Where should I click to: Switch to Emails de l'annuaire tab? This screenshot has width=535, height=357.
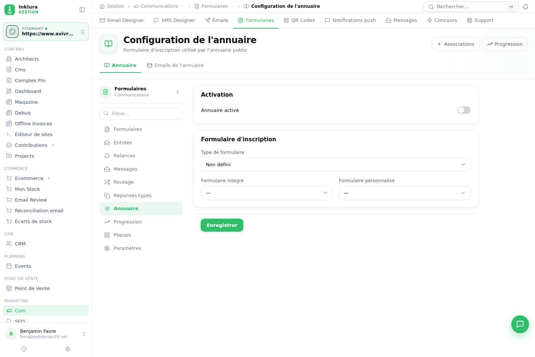coord(175,65)
